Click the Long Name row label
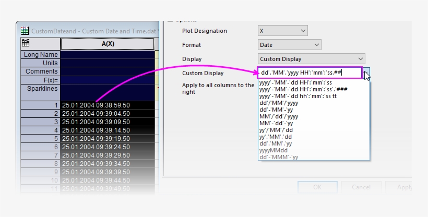The height and width of the screenshot is (217, 428). click(x=40, y=55)
